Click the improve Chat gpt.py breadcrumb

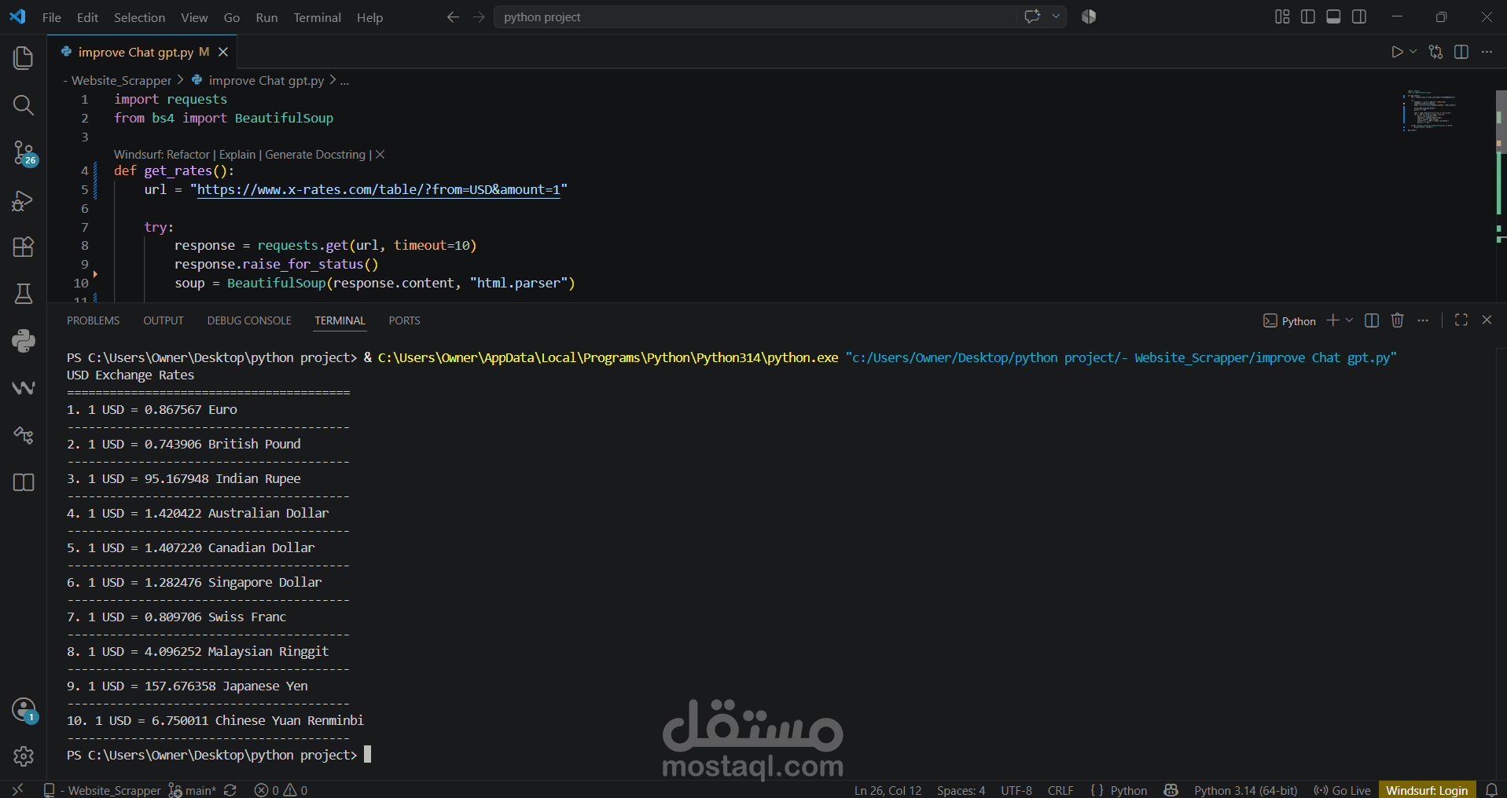[266, 80]
